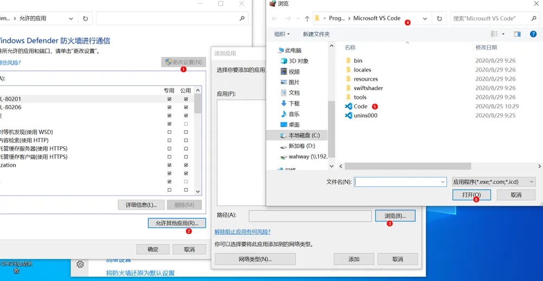
Task: Click 详细信息(L)... button
Action: (x=141, y=205)
